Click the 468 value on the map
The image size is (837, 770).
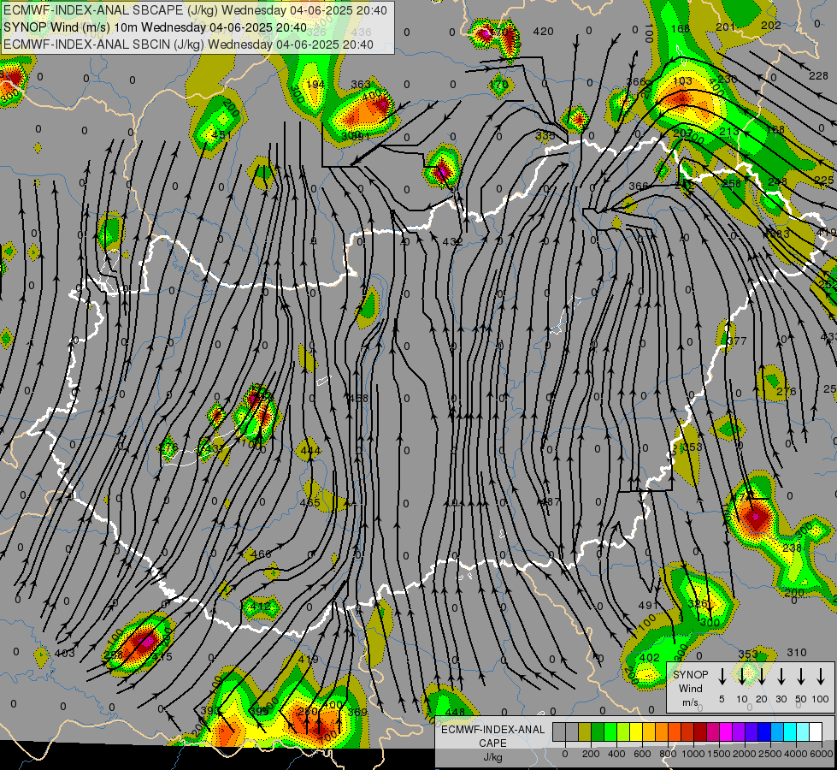click(x=357, y=398)
